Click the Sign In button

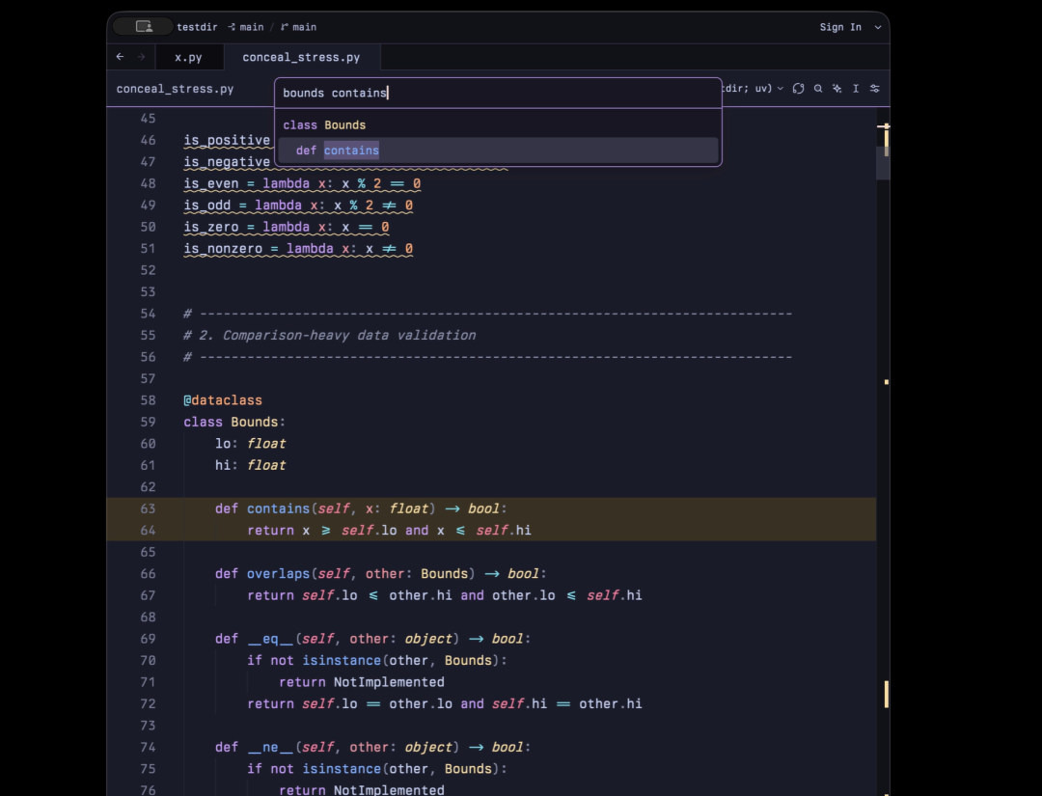[840, 27]
